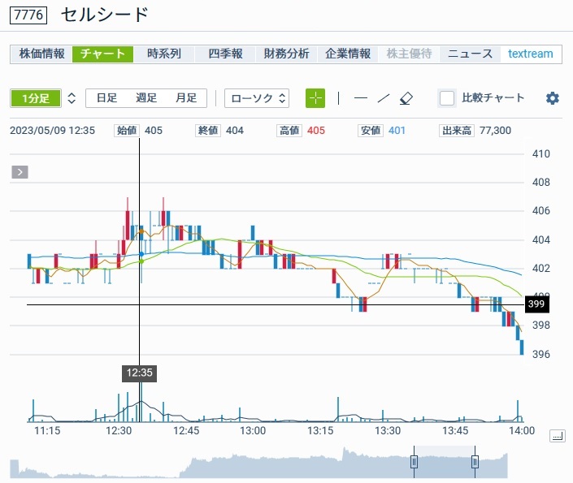The width and height of the screenshot is (573, 483).
Task: Select the crosshair cursor tool
Action: pyautogui.click(x=315, y=98)
